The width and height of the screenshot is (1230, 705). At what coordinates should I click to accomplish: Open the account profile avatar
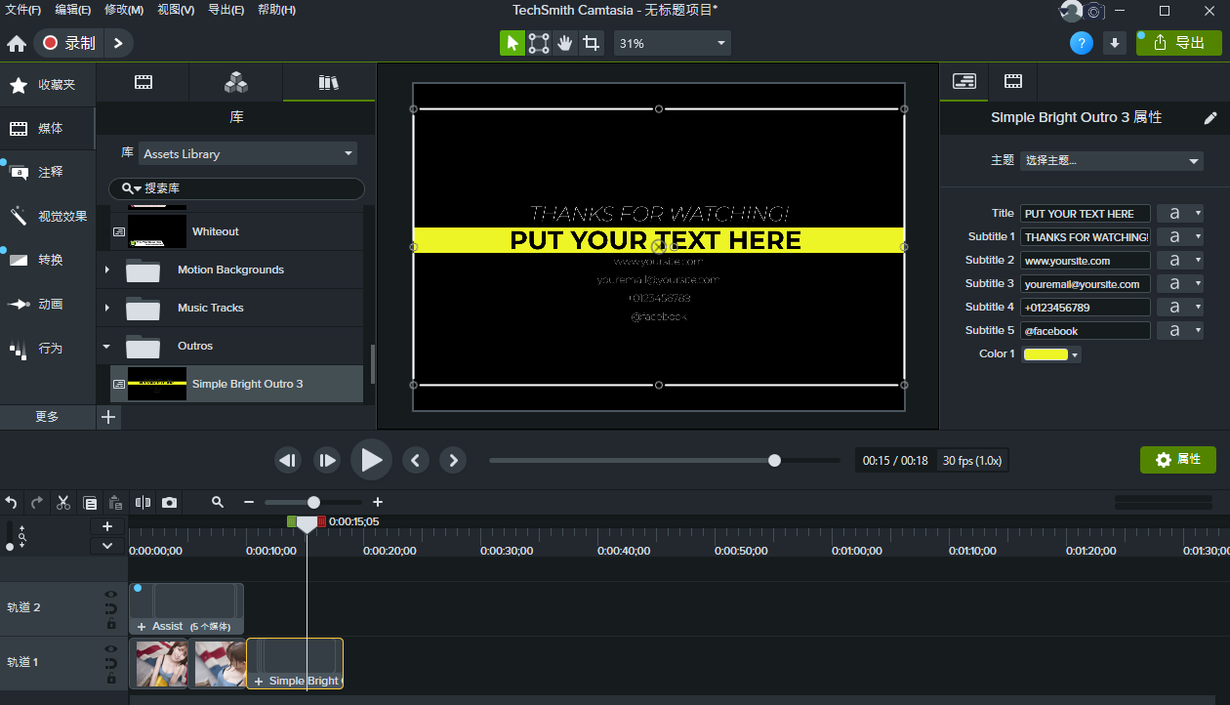click(x=1071, y=11)
